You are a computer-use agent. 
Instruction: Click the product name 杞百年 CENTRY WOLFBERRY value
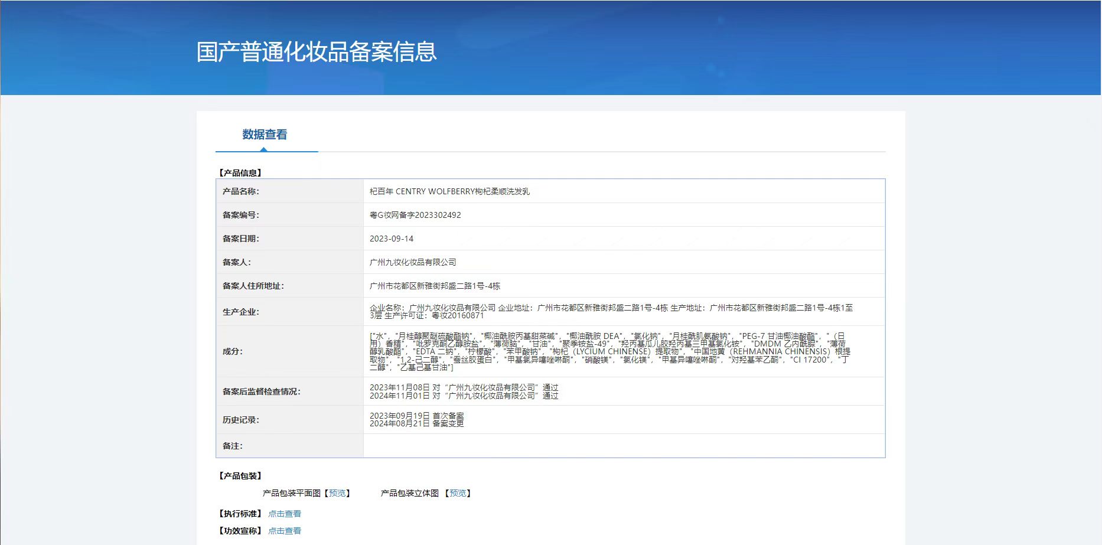[449, 191]
